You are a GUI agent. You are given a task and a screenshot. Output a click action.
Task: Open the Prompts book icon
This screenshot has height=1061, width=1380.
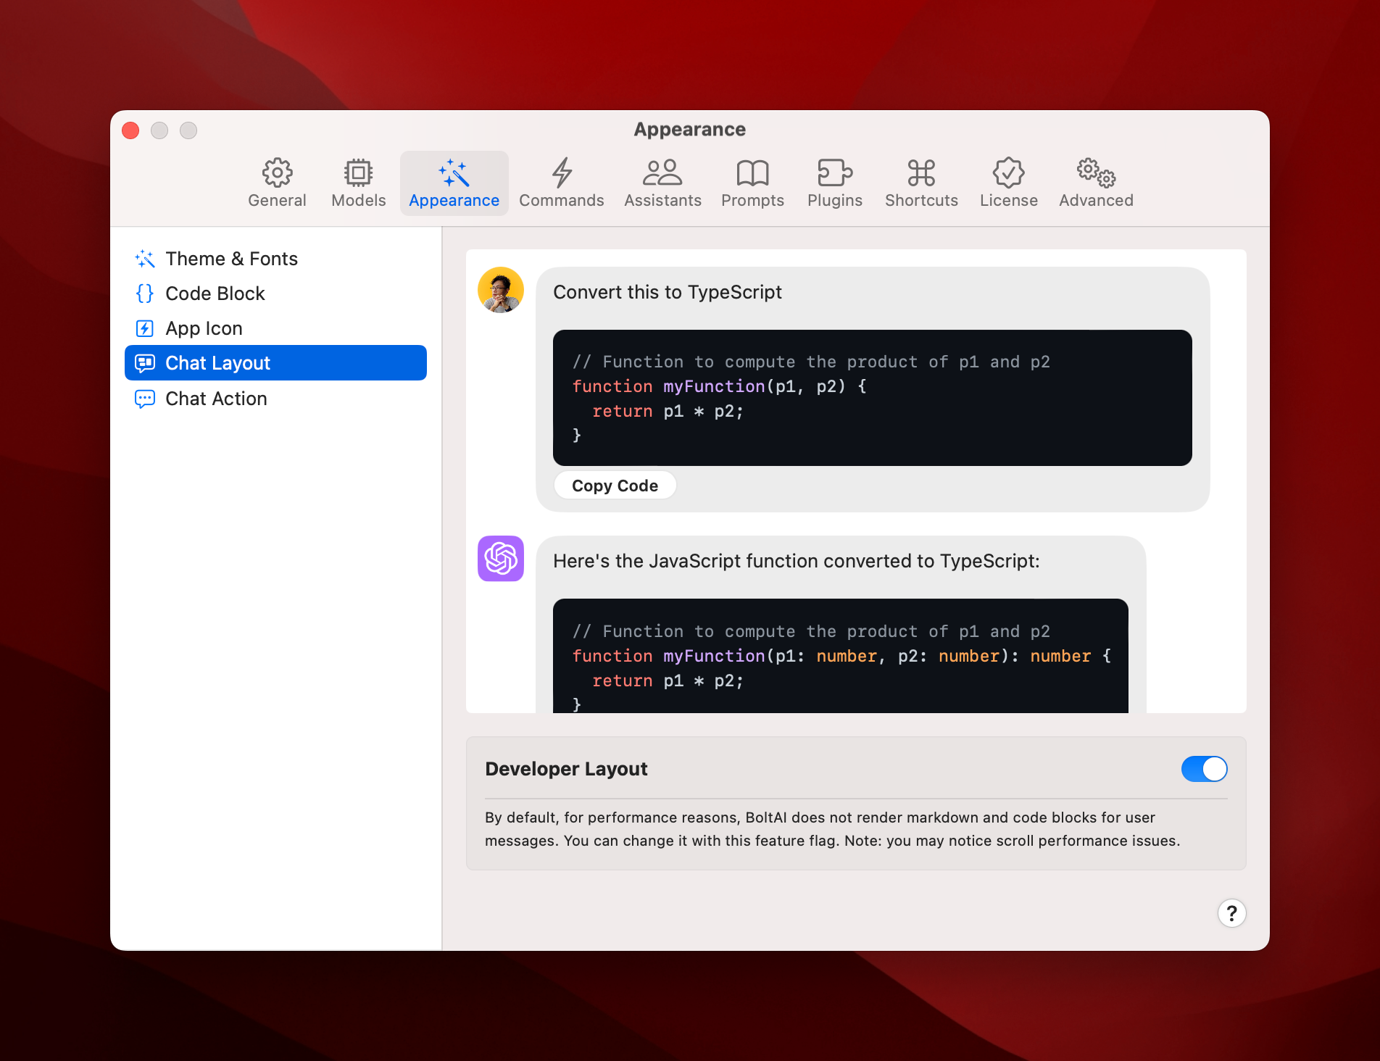(x=752, y=173)
